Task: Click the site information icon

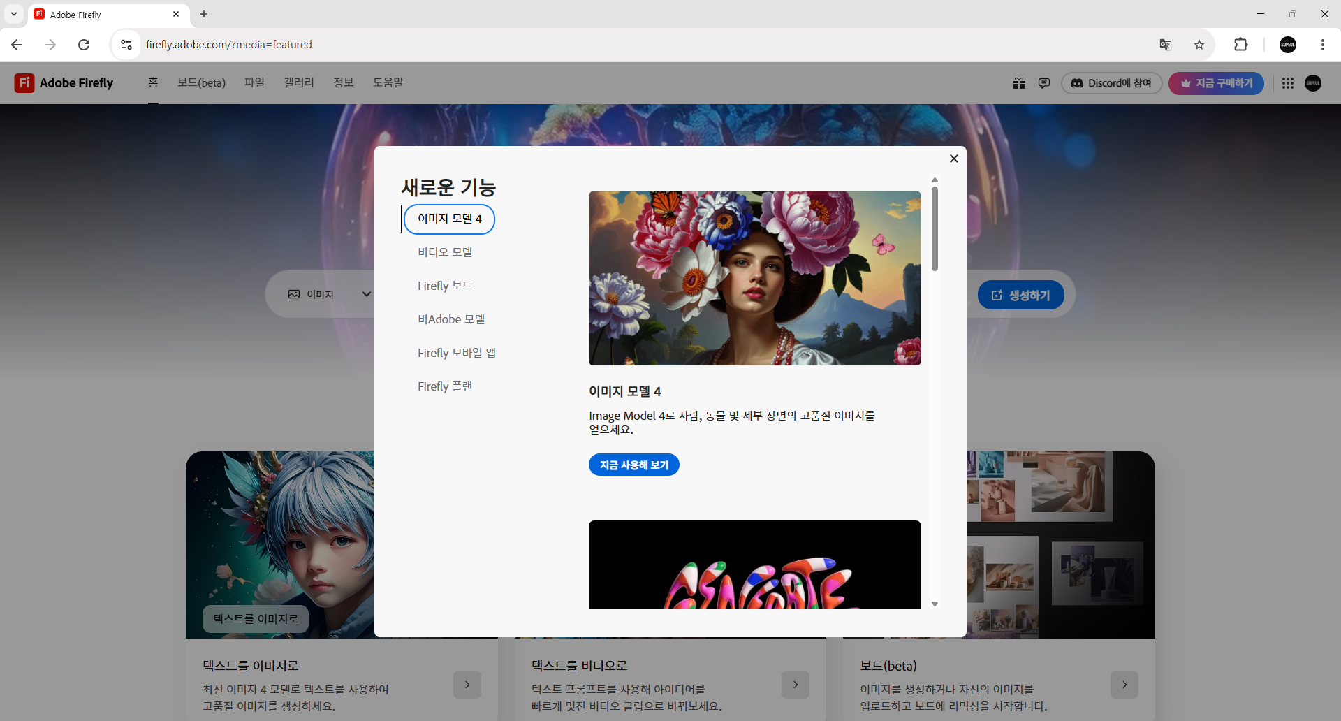Action: click(x=126, y=45)
